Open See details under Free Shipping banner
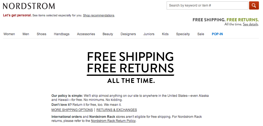 tap(250, 24)
